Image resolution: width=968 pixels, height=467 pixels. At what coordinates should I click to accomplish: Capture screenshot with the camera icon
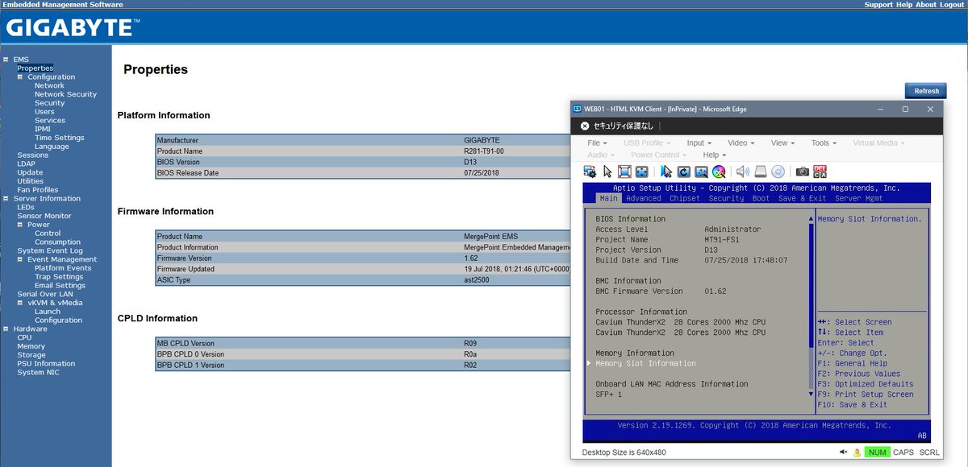803,172
